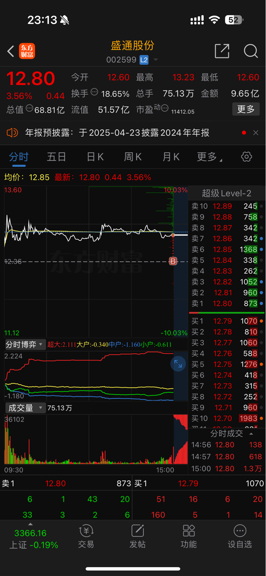Open search with the magnifier icon
266x576 pixels.
pos(251,51)
